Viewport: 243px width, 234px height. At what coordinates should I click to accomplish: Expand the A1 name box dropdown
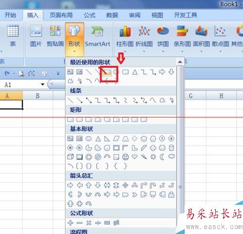pyautogui.click(x=43, y=84)
